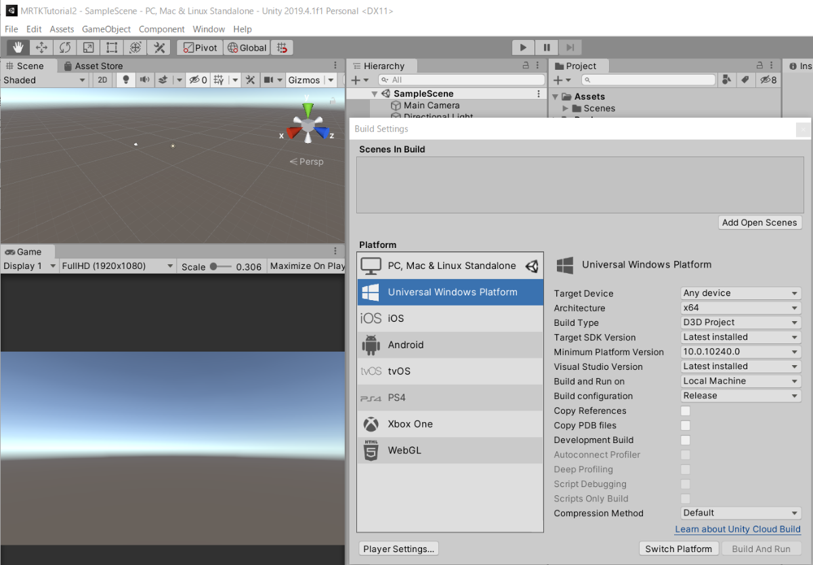Toggle 2D scene view mode
This screenshot has width=813, height=565.
pos(102,80)
